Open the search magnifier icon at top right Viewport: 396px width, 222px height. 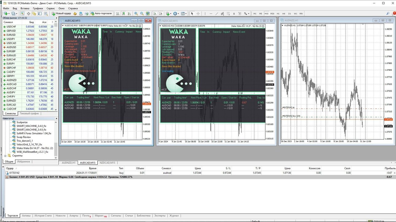tap(388, 13)
